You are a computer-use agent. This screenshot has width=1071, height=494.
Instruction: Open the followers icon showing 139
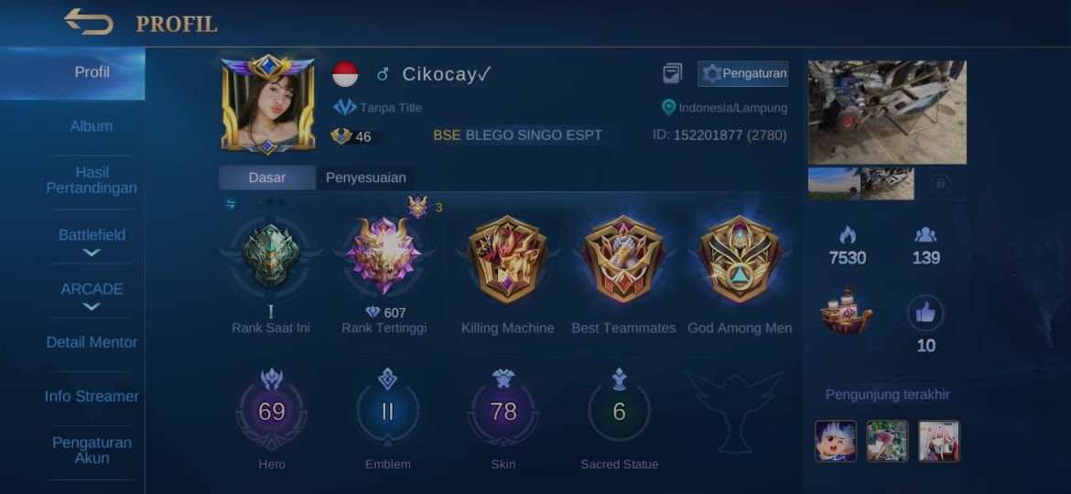[x=925, y=235]
